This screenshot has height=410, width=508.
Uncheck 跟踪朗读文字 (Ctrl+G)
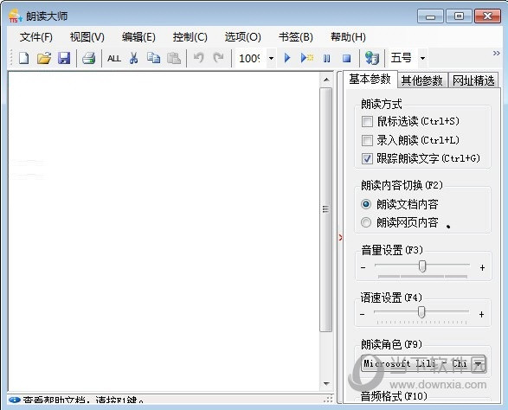(x=367, y=158)
